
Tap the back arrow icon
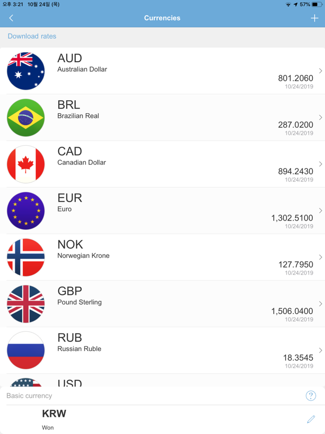pos(11,18)
